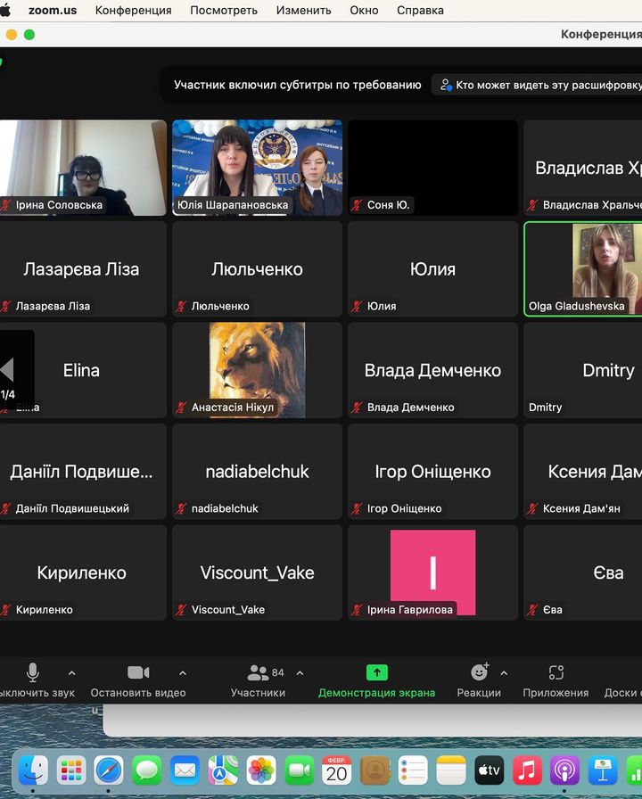Click 'Кто может видеть эту расшифровку' button
Image resolution: width=642 pixels, height=799 pixels.
(537, 85)
